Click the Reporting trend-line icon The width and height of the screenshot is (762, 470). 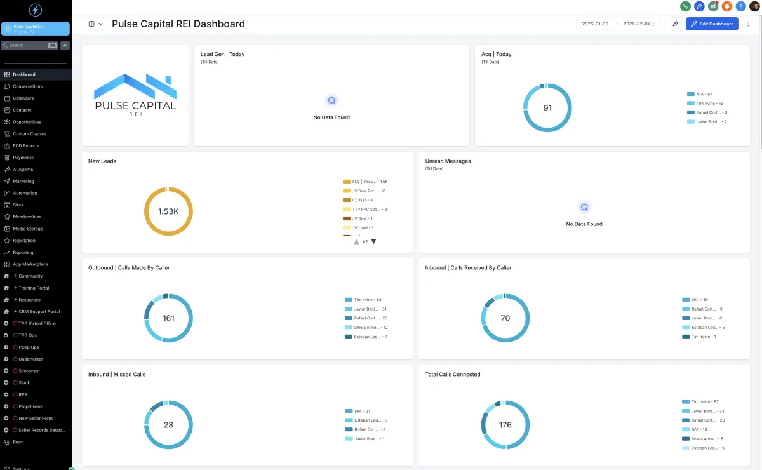(6, 252)
